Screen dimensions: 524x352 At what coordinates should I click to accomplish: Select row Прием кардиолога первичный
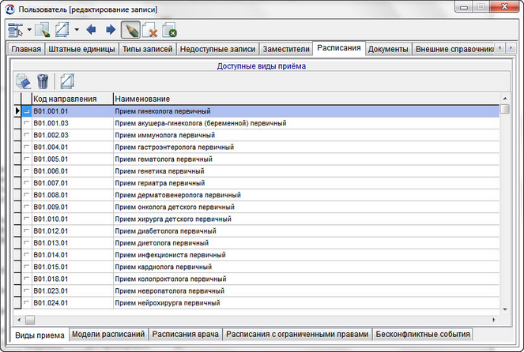pos(257,268)
